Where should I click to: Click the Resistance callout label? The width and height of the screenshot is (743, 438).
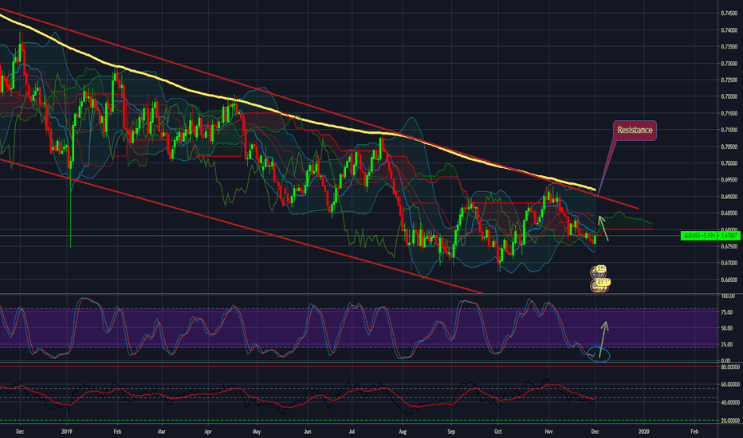coord(634,129)
